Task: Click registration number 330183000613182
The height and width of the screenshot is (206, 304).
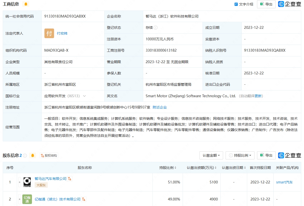Action: point(161,50)
